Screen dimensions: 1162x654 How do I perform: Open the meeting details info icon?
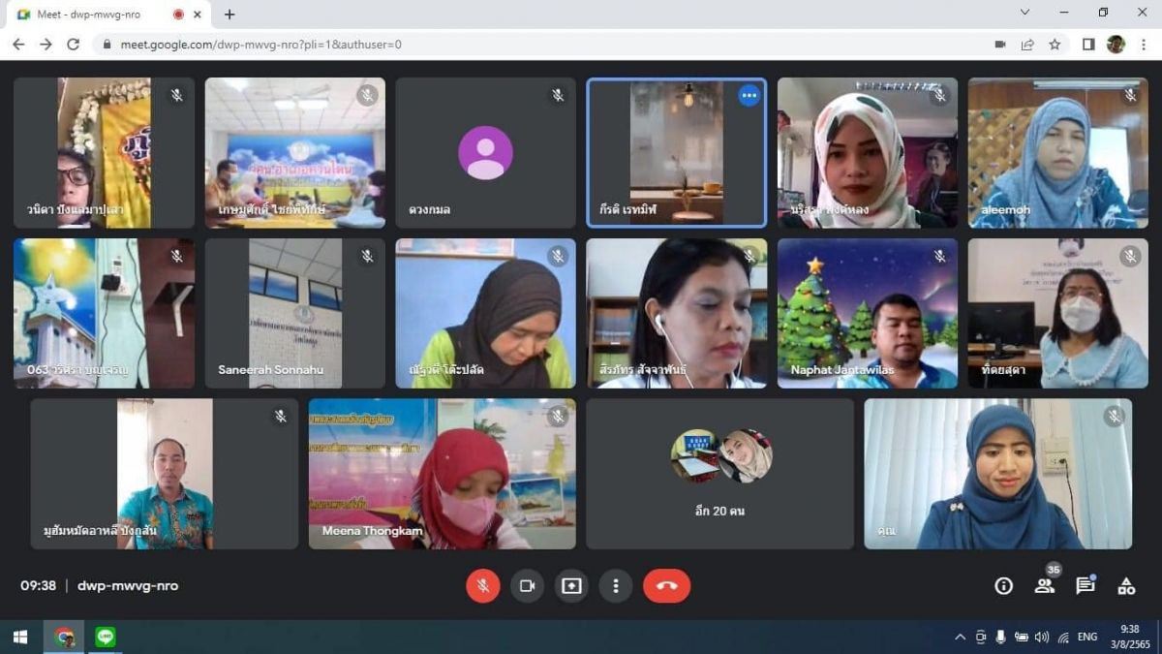[1004, 586]
